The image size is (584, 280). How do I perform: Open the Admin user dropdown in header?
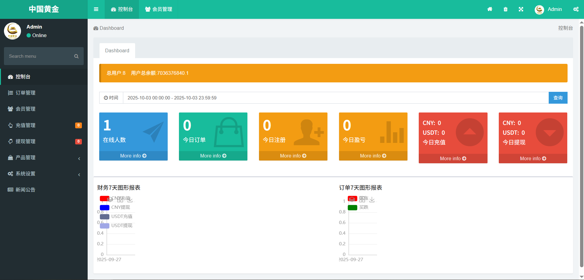pyautogui.click(x=548, y=9)
